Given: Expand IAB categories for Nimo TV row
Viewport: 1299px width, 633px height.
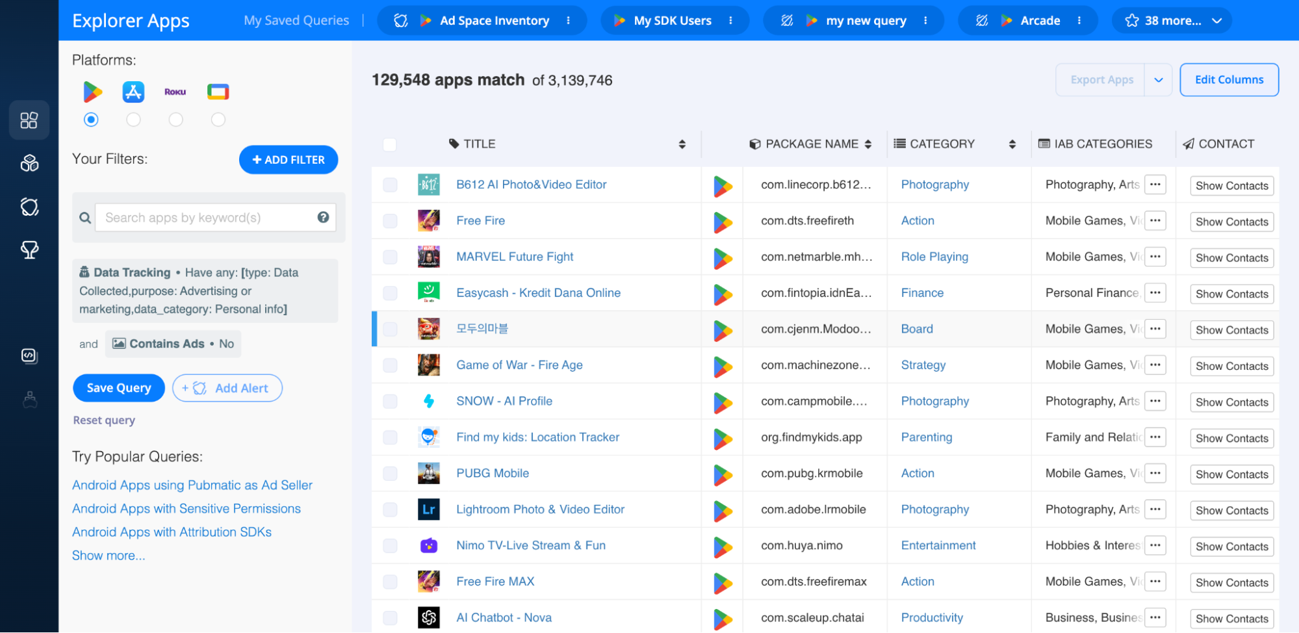Looking at the screenshot, I should coord(1155,545).
